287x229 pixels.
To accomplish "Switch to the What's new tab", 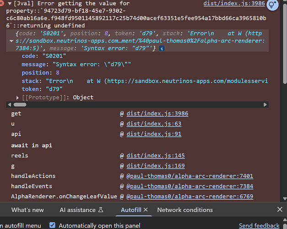I will [27, 210].
